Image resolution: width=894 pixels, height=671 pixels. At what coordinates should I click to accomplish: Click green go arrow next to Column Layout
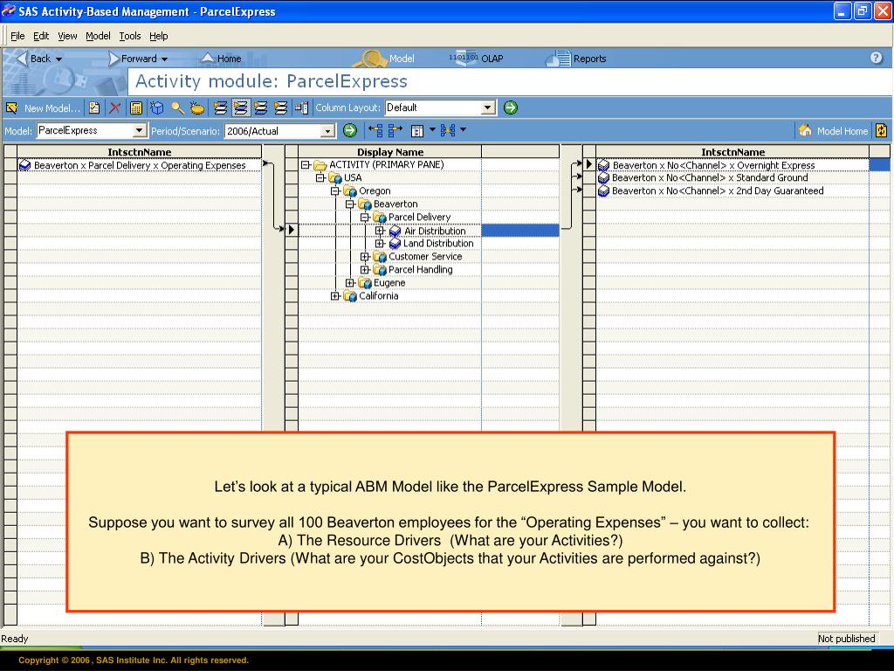(x=510, y=107)
